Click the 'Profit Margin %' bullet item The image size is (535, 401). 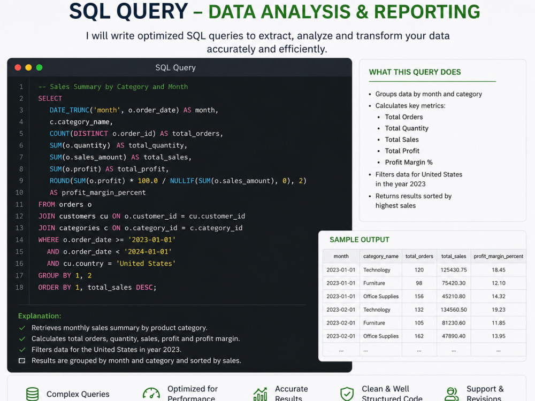[x=408, y=163]
